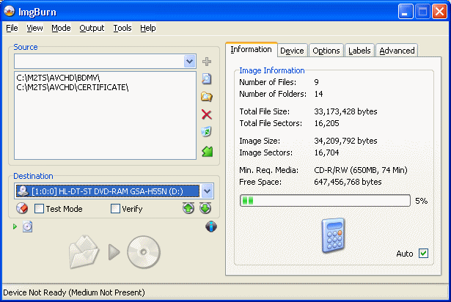This screenshot has height=302, width=451.
Task: Switch to the Advanced tab
Action: click(397, 51)
